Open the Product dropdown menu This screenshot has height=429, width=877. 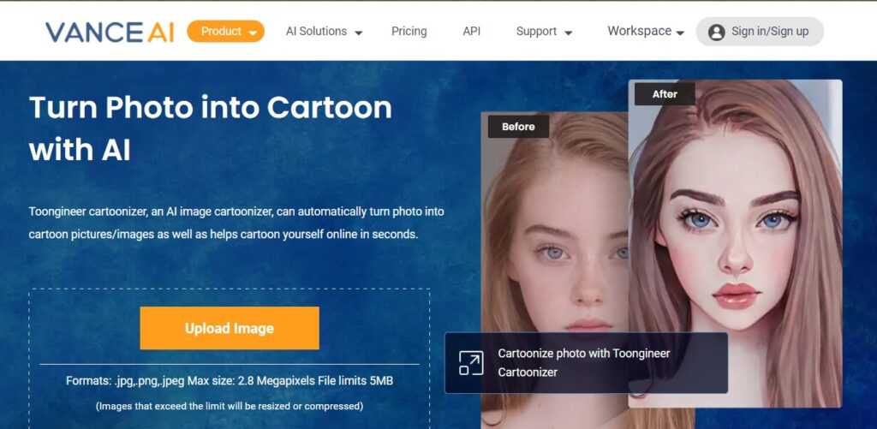(226, 32)
